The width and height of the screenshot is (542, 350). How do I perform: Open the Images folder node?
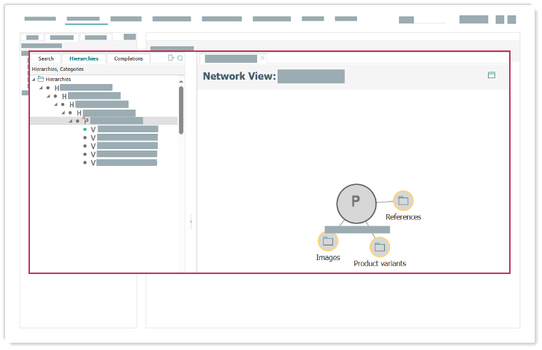(328, 241)
